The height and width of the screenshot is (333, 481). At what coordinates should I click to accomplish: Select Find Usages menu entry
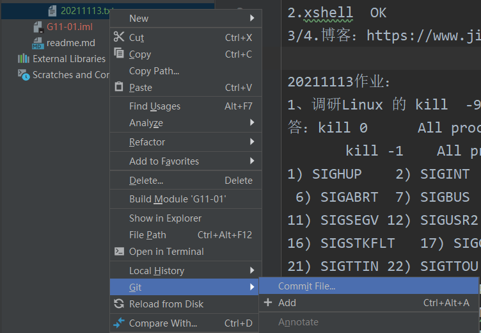pos(185,106)
